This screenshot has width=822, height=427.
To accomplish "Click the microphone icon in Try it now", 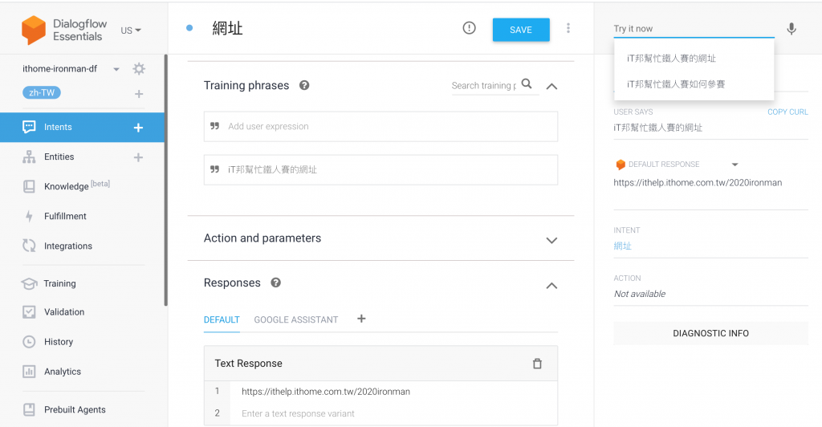I will tap(791, 29).
